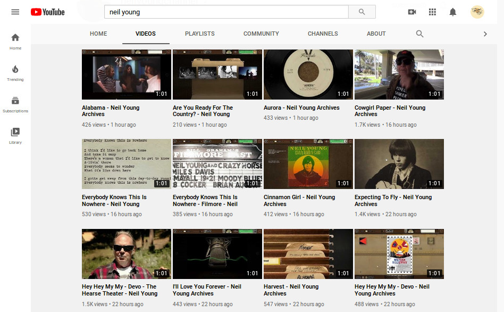Viewport: 504px width, 312px height.
Task: Click the search magnifier button
Action: point(362,12)
